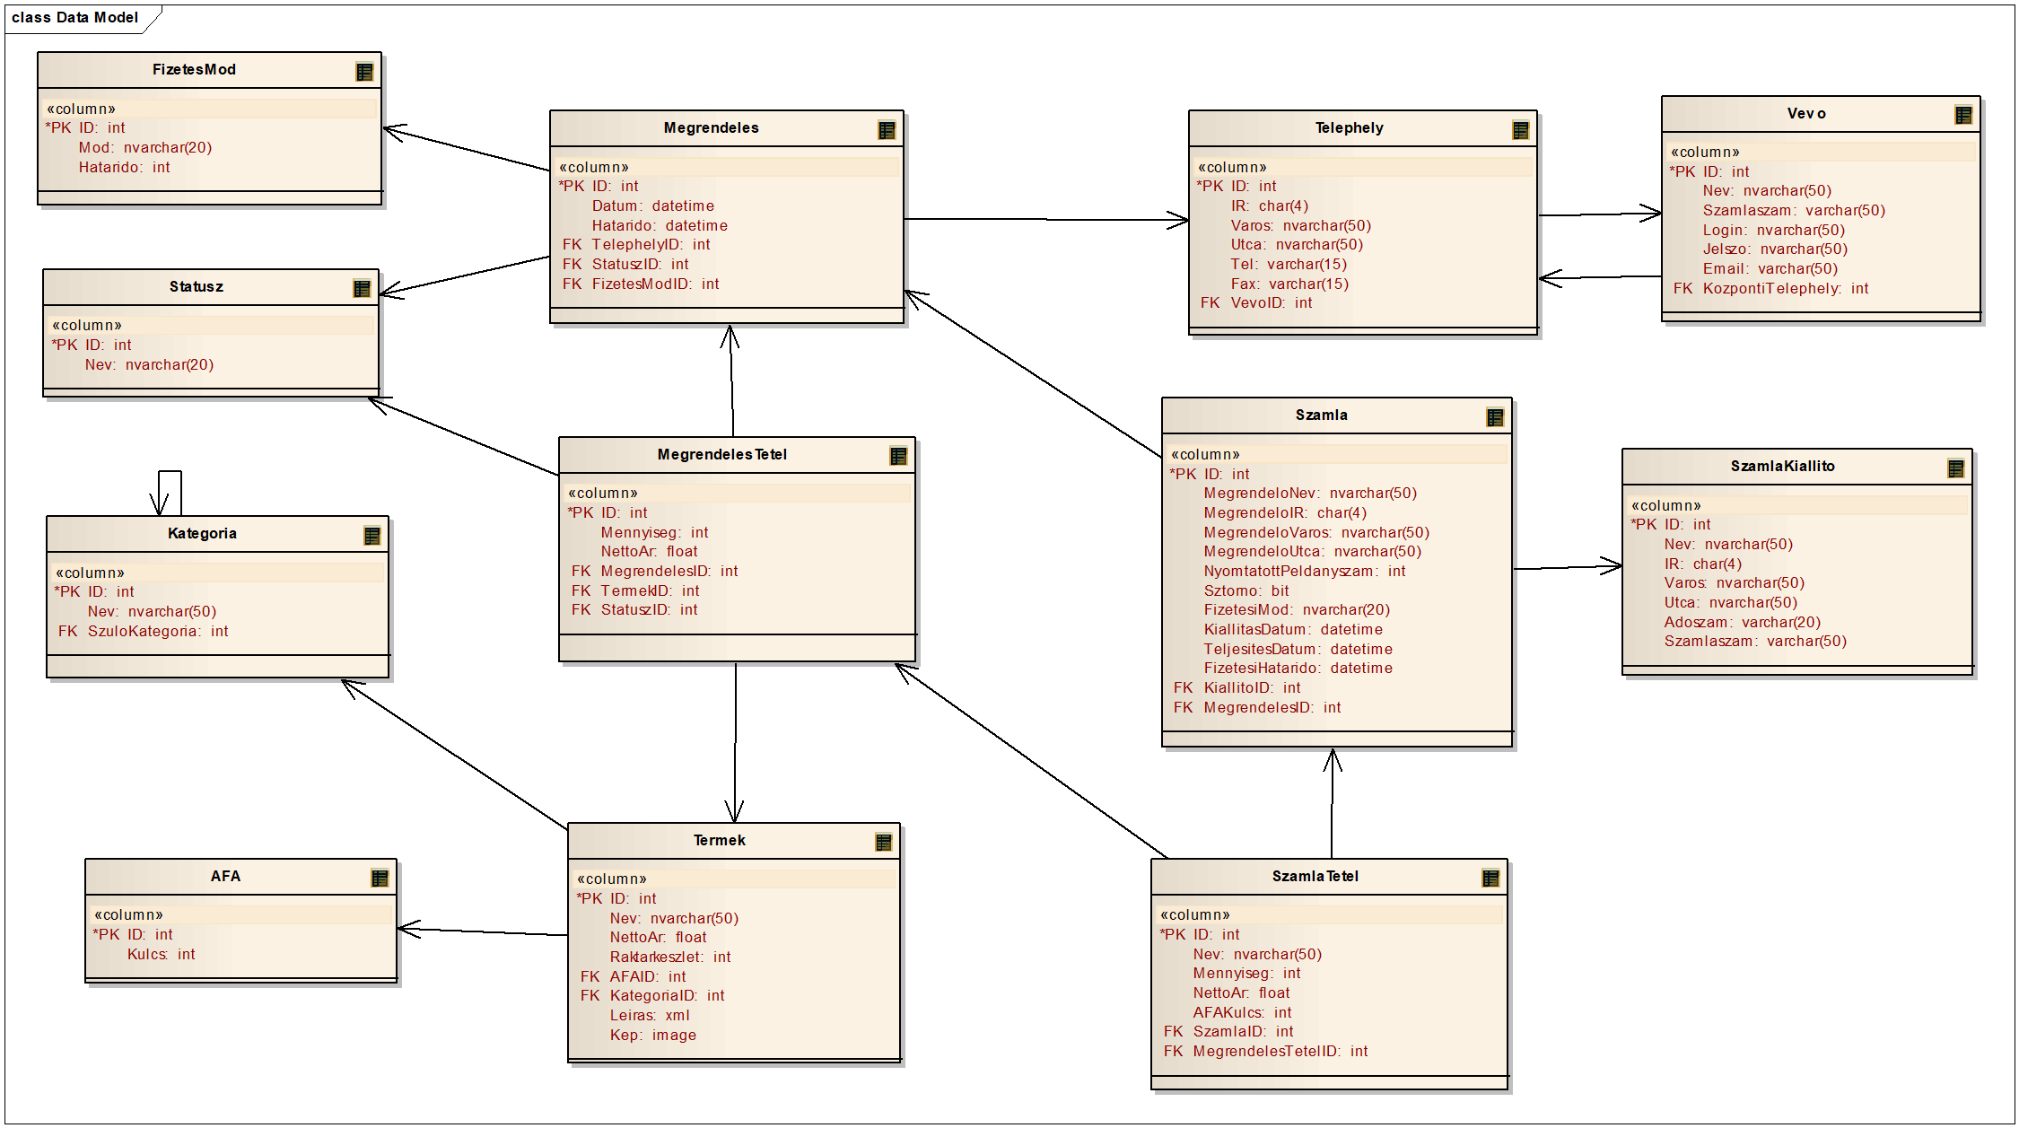Select 'FK KiallitoID: int' in Szamla

(1237, 688)
